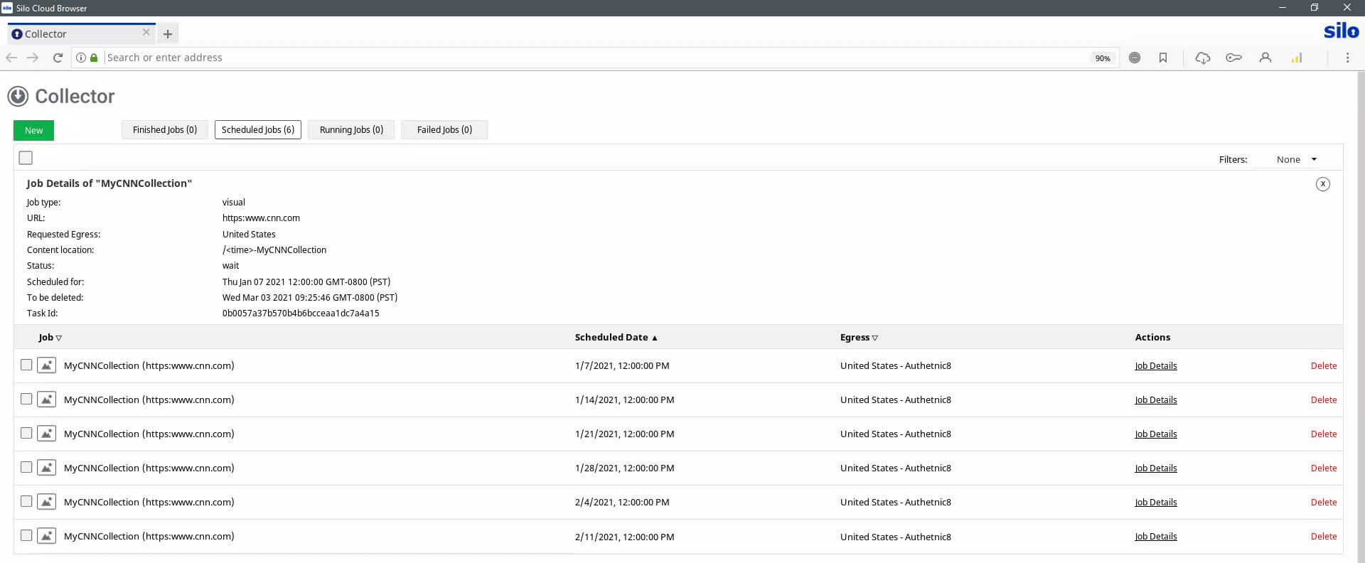
Task: Click the site info icon
Action: (81, 58)
